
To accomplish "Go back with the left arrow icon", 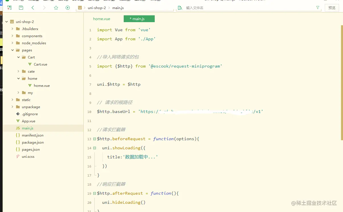I will 33,8.
